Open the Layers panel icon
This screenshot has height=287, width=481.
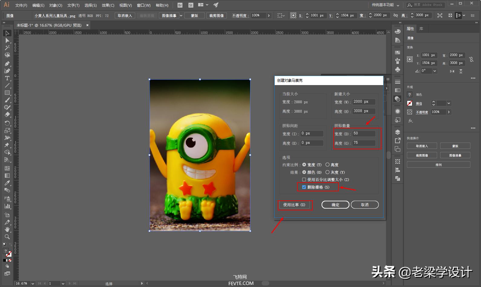(x=398, y=132)
